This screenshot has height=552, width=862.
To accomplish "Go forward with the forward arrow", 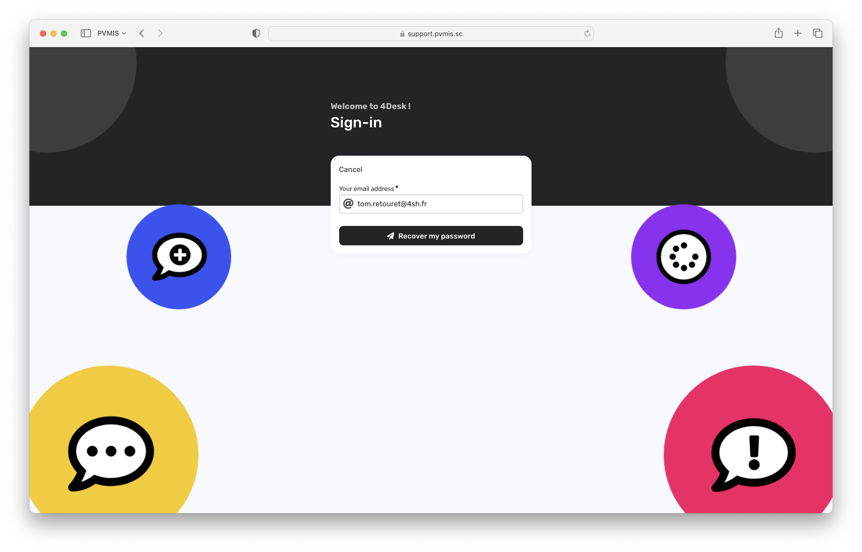I will tap(160, 33).
